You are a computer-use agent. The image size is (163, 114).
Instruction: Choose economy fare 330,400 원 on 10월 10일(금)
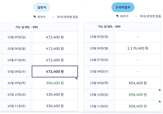pyautogui.click(x=55, y=94)
